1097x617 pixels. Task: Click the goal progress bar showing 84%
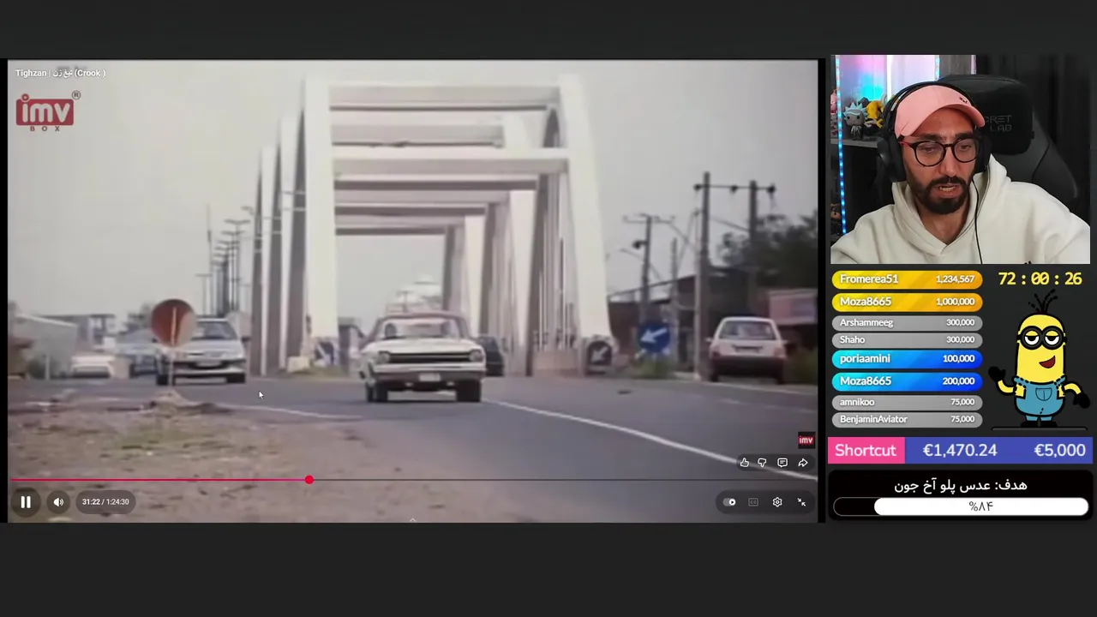[961, 507]
